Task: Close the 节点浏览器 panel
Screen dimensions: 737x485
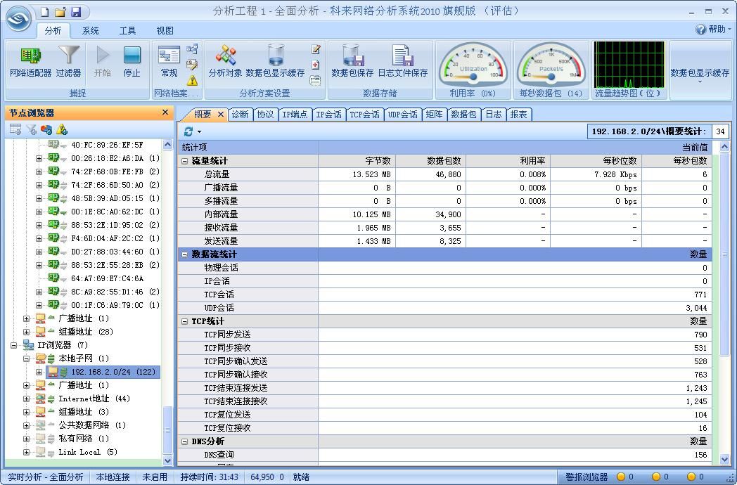Action: pyautogui.click(x=165, y=112)
